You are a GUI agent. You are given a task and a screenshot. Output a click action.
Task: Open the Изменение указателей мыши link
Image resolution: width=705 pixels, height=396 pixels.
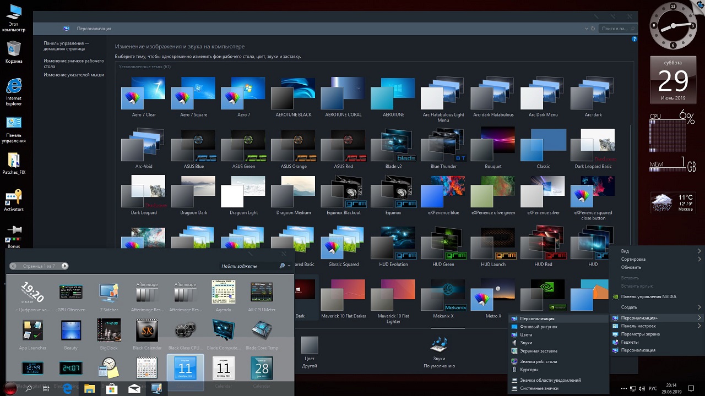(x=74, y=75)
